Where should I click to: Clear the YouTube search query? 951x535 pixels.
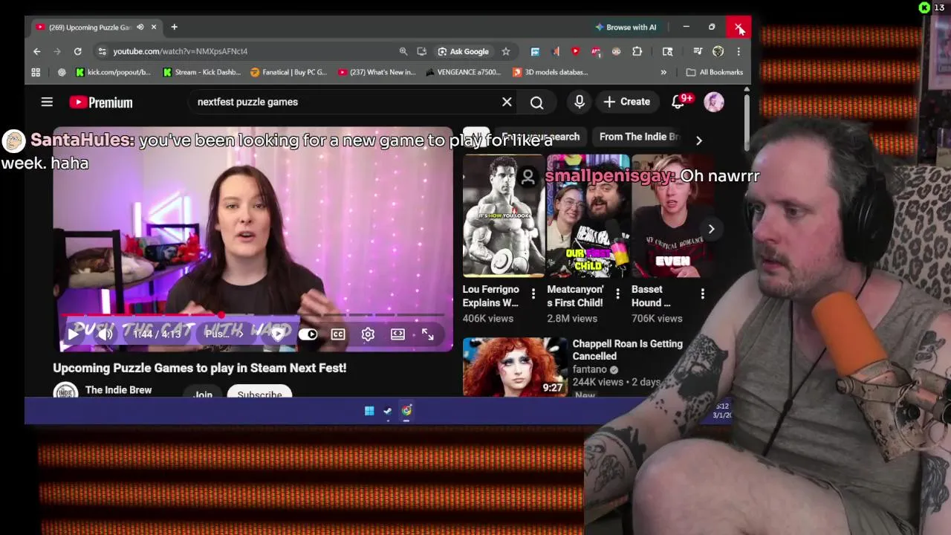[x=507, y=102]
